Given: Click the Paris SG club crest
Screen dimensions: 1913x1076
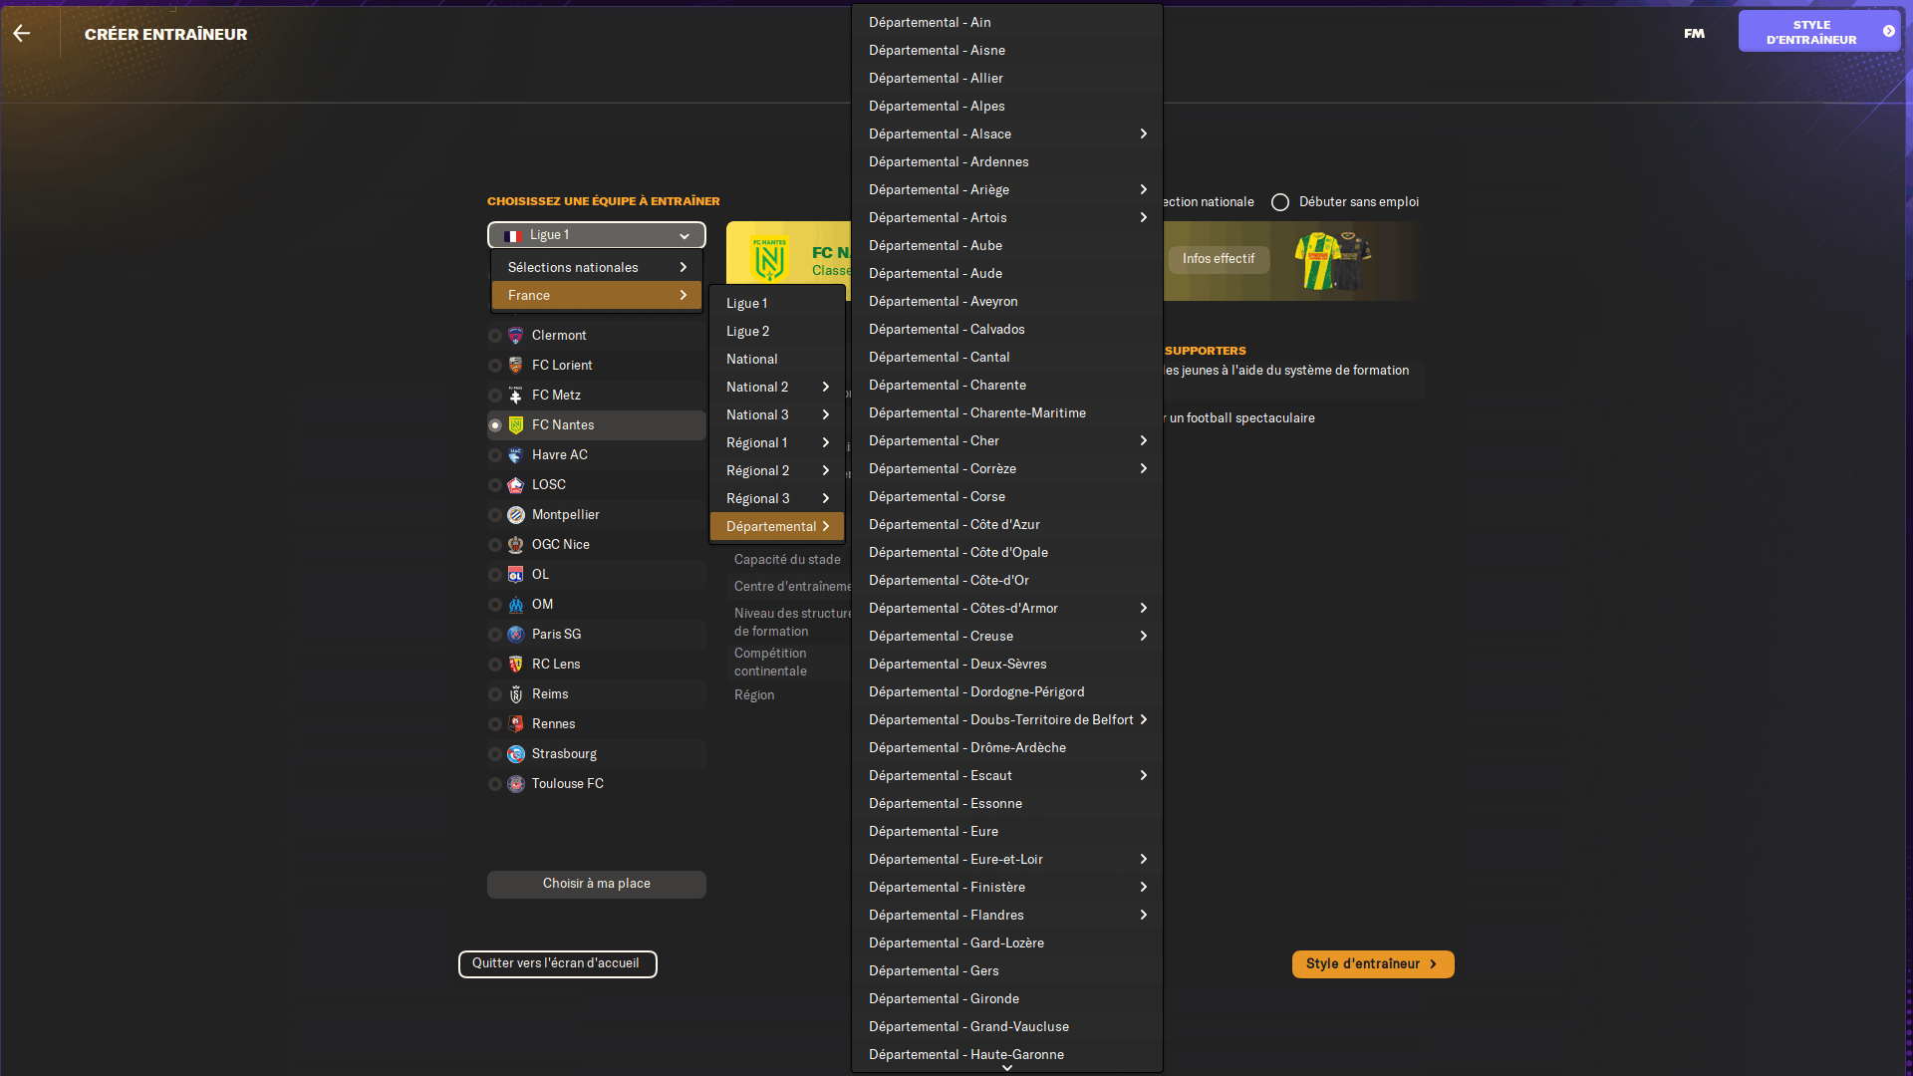Looking at the screenshot, I should [515, 635].
